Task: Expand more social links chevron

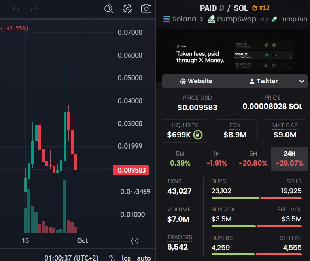Action: (x=302, y=81)
